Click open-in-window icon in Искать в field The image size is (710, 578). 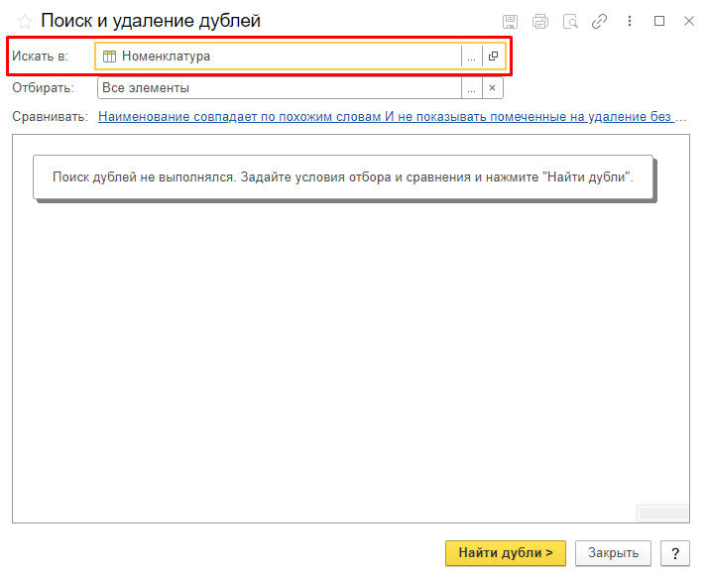click(493, 57)
